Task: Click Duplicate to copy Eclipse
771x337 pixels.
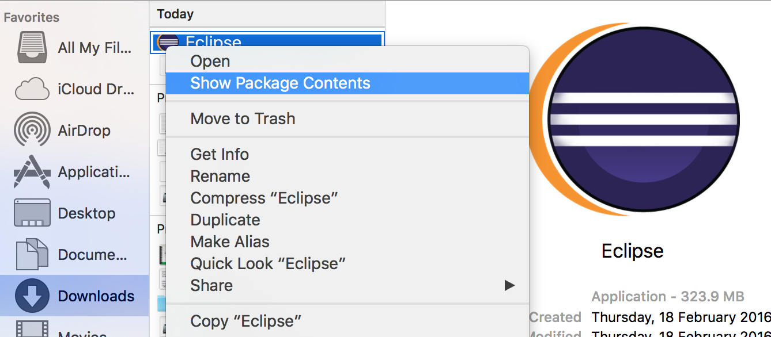Action: [x=225, y=220]
